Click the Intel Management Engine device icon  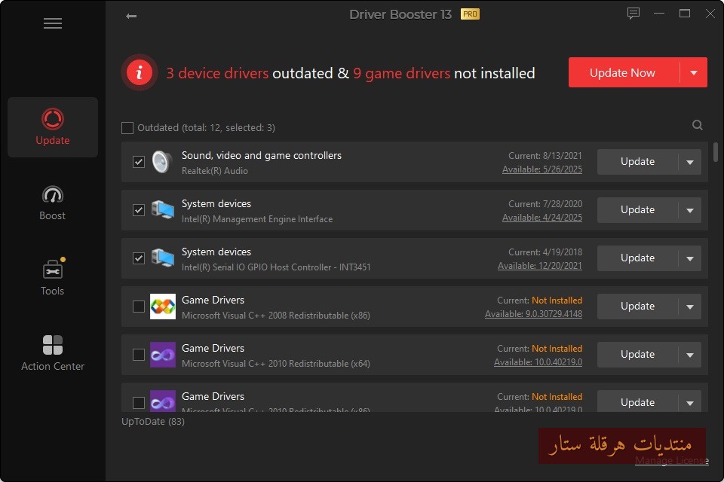163,210
